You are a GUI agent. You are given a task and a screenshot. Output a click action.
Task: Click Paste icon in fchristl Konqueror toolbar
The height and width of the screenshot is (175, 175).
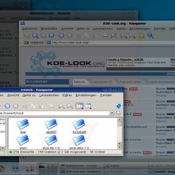pyautogui.click(x=42, y=106)
